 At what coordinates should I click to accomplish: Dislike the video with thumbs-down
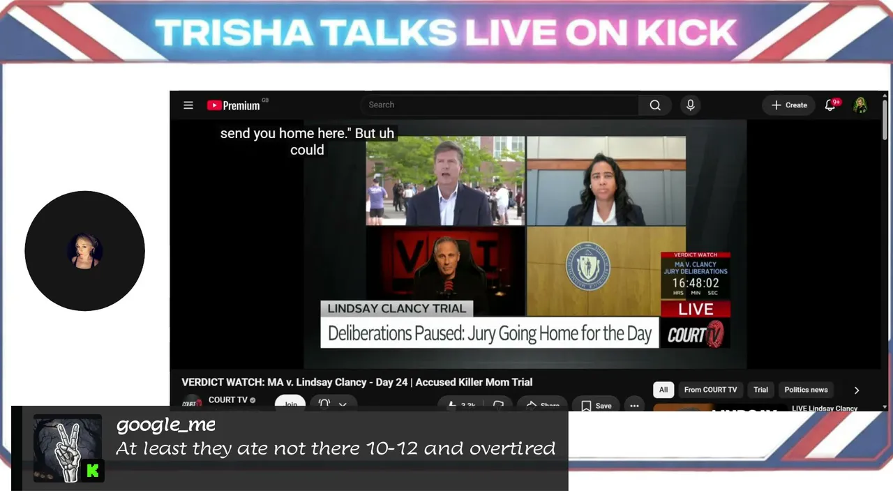498,404
